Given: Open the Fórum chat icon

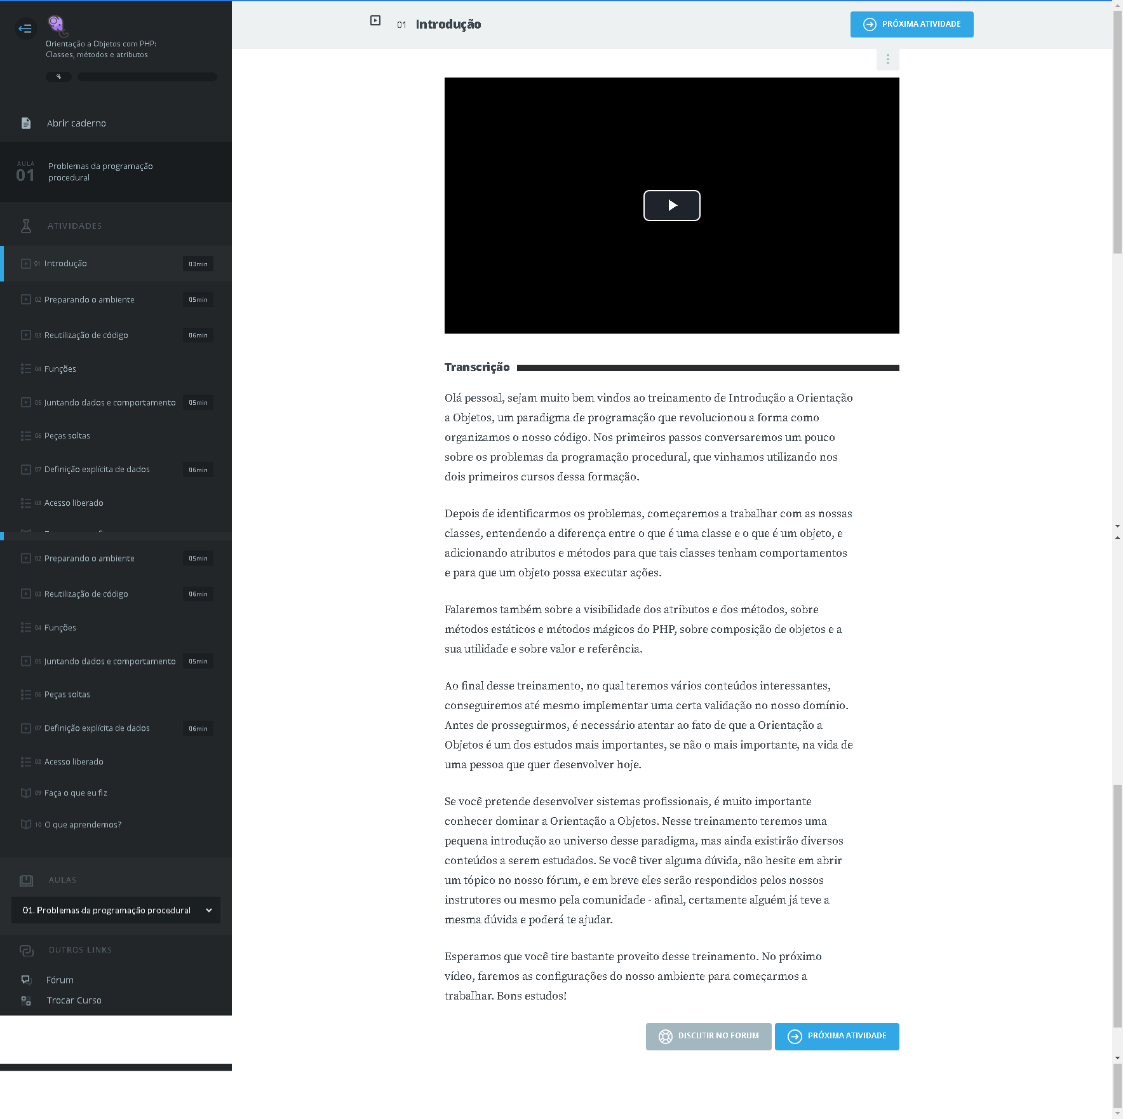Looking at the screenshot, I should 26,980.
